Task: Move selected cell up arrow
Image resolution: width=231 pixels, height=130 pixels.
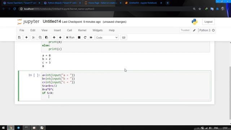Action: pos(54,38)
